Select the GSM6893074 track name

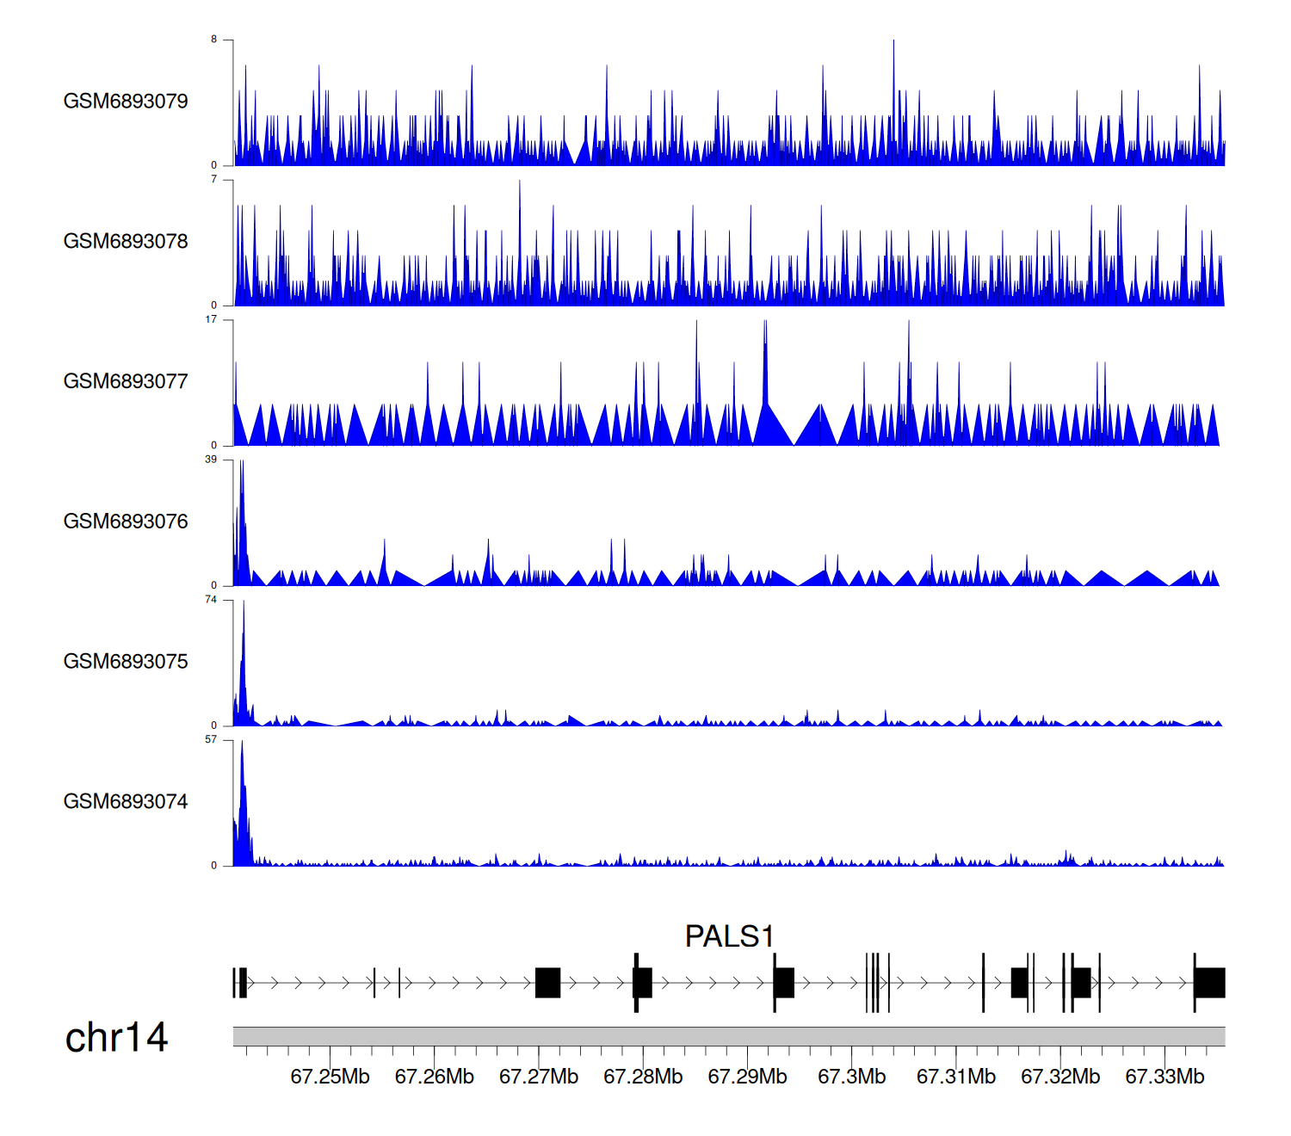tap(126, 802)
